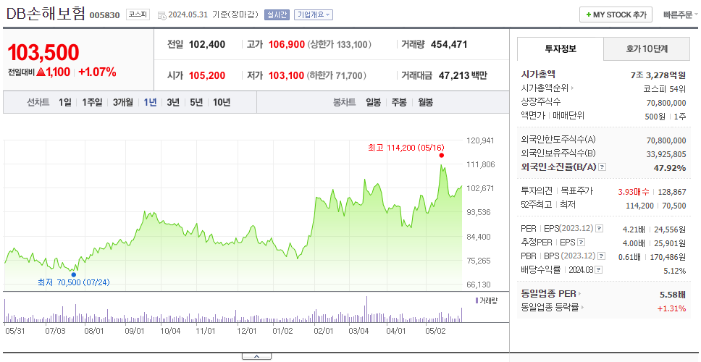This screenshot has width=701, height=362.
Task: Click the 외국인보유주식수(B) value 33,925,805
Action: 666,154
